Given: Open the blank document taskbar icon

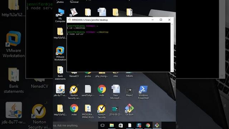Looking at the screenshot, I should pyautogui.click(x=130, y=125).
